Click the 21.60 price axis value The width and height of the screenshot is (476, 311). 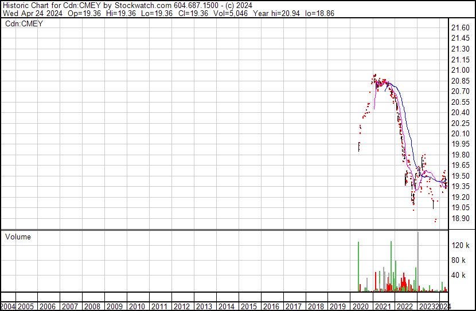[461, 27]
